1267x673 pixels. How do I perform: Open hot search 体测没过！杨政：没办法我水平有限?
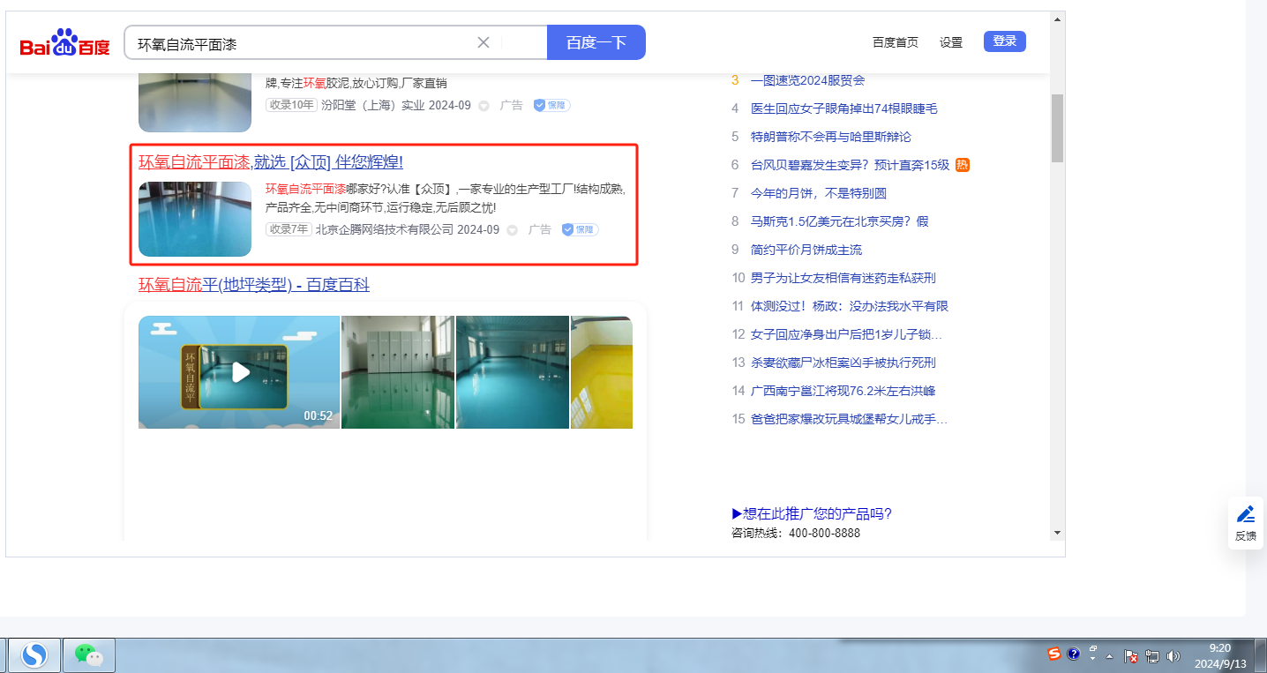click(850, 306)
